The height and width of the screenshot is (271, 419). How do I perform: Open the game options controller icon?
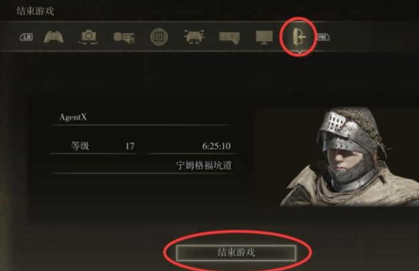54,37
